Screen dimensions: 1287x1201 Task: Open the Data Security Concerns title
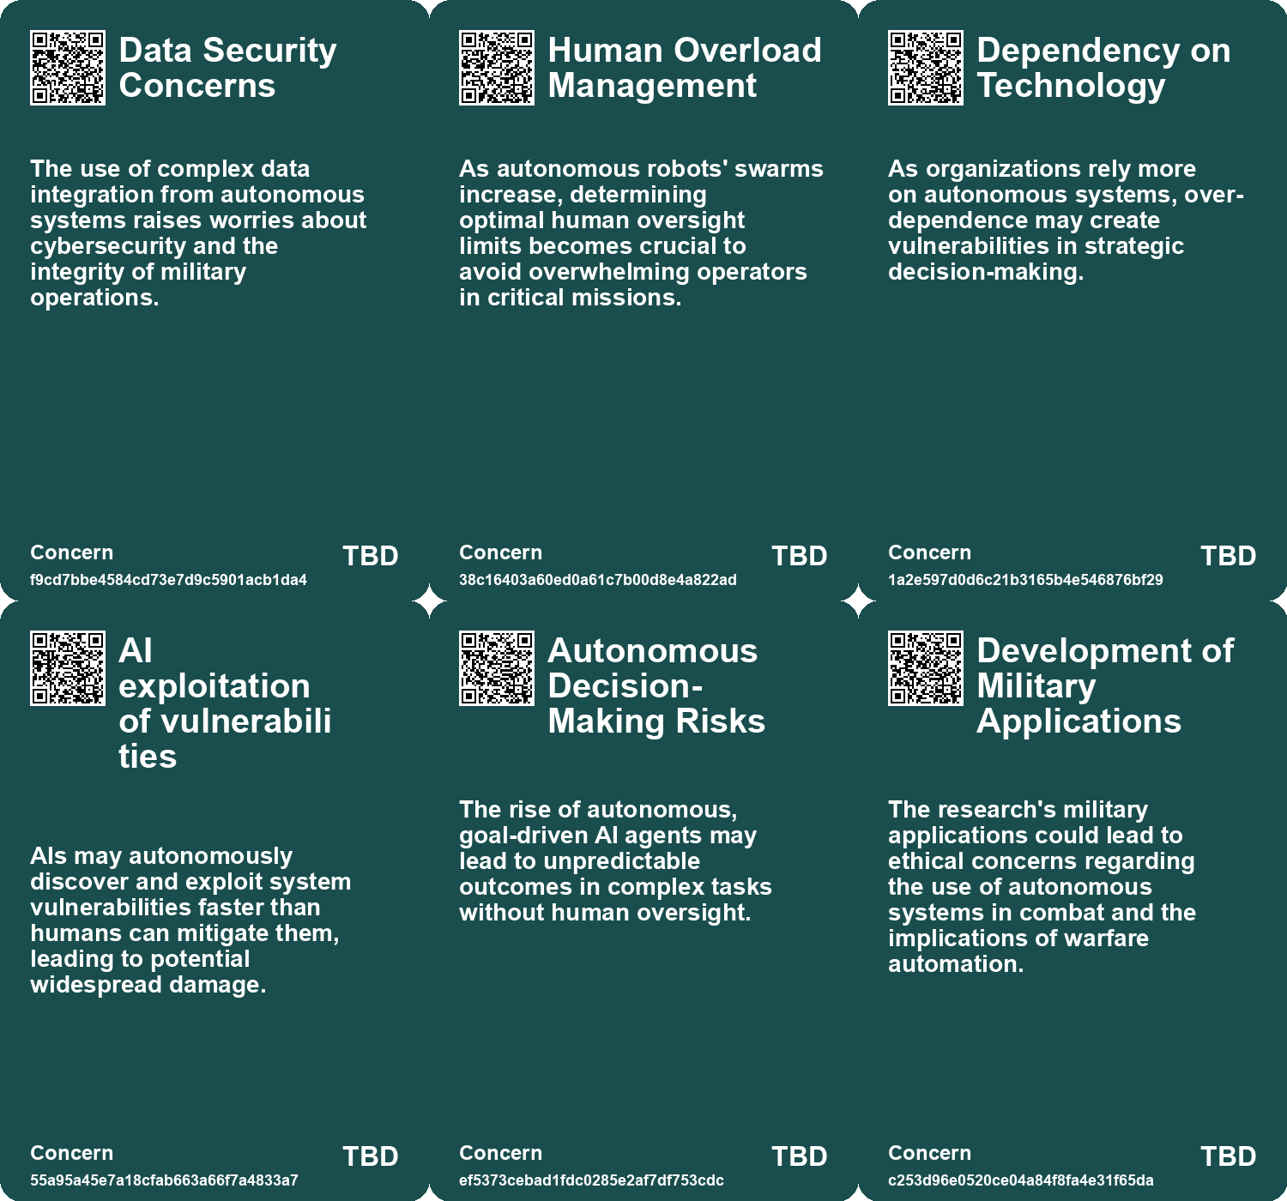(x=227, y=68)
